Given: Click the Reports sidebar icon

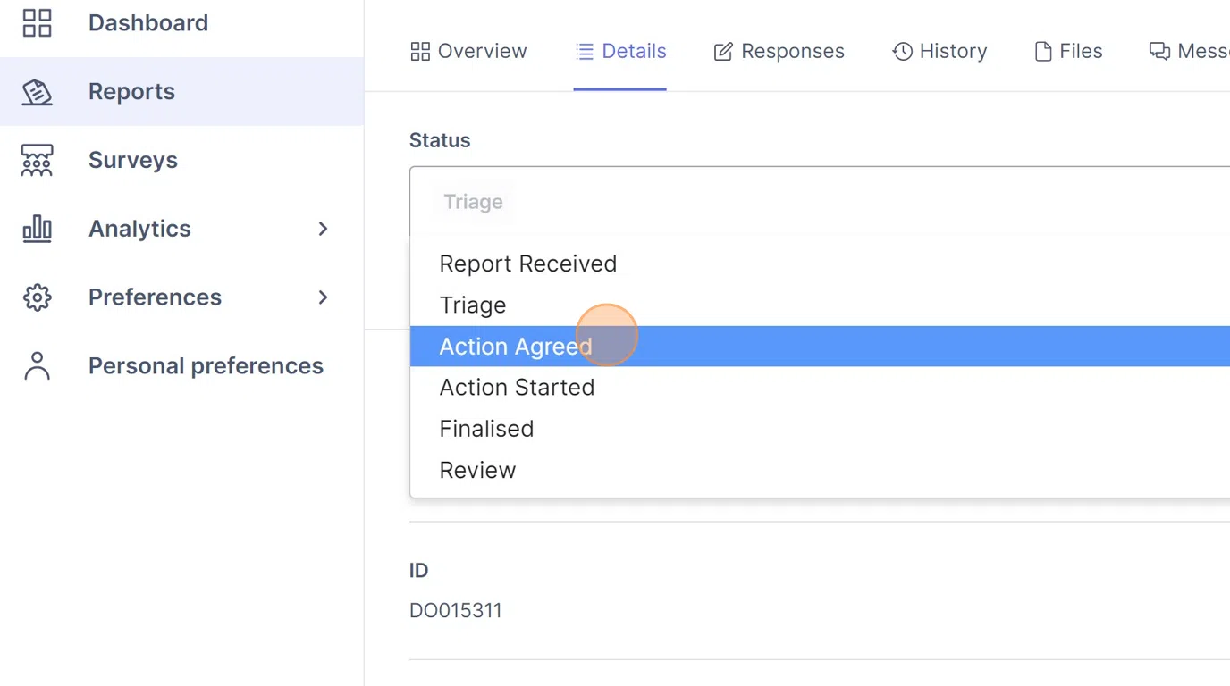Looking at the screenshot, I should point(37,92).
